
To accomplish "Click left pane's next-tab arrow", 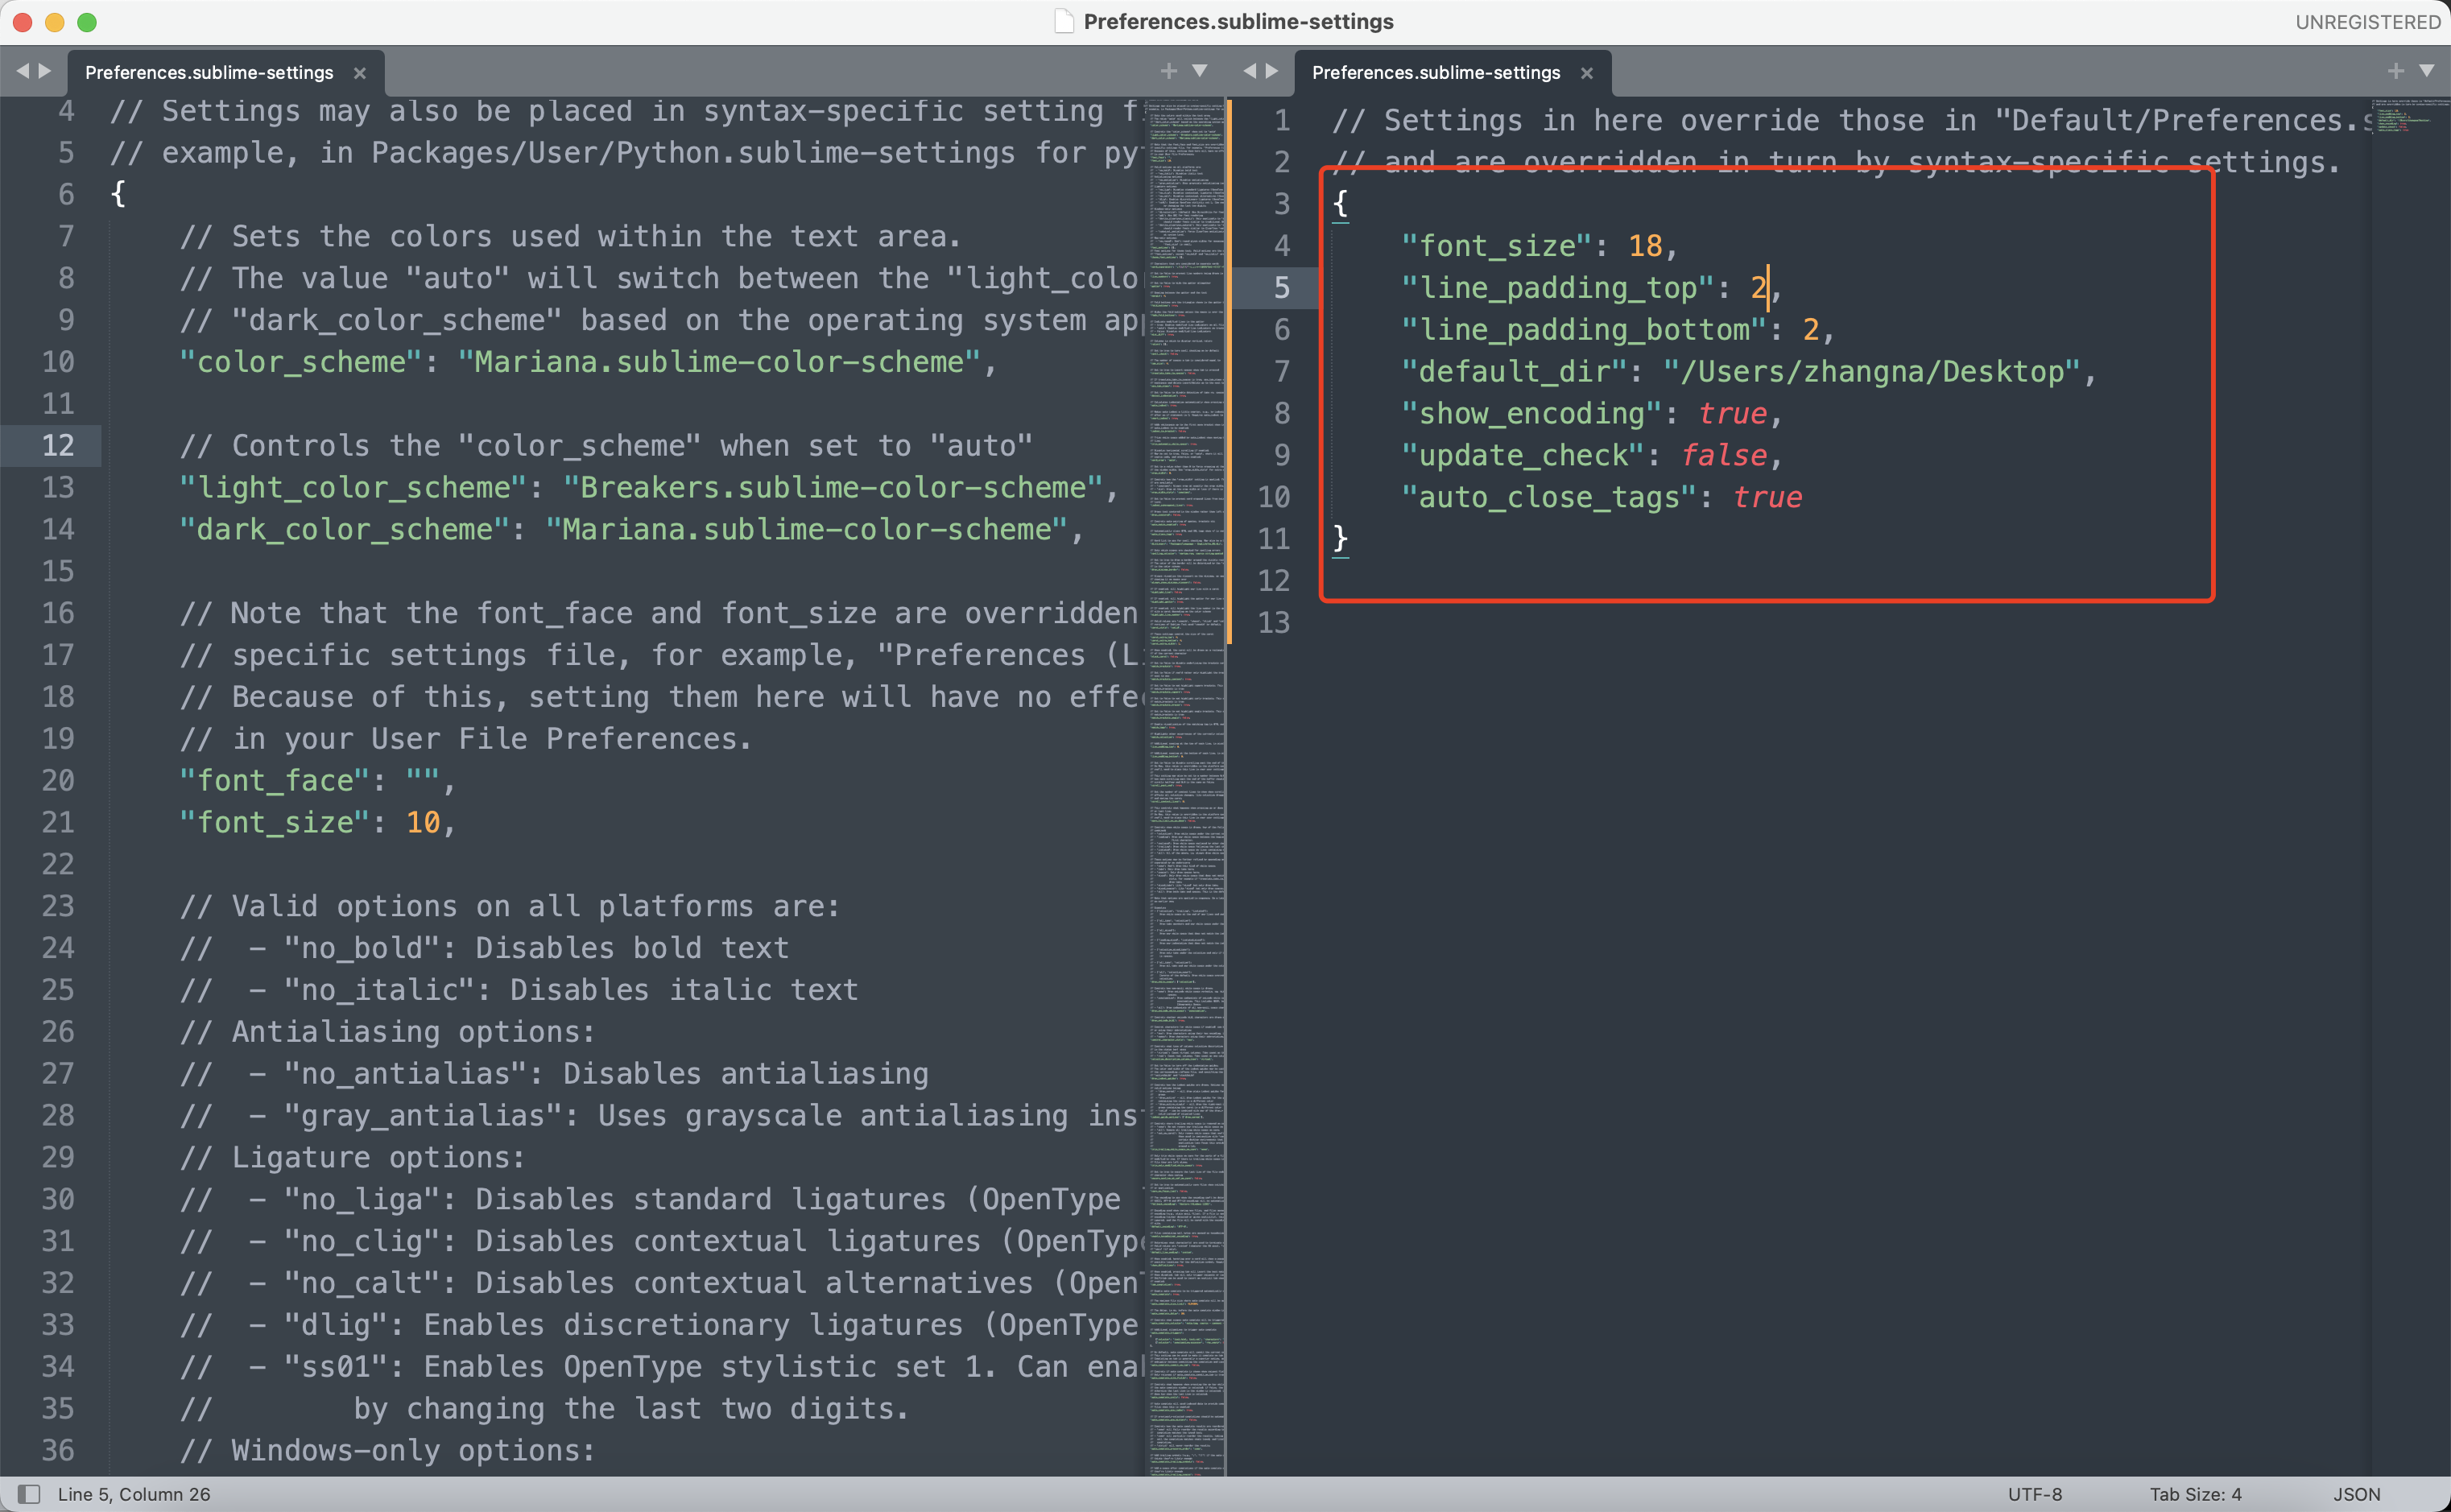I will (45, 71).
